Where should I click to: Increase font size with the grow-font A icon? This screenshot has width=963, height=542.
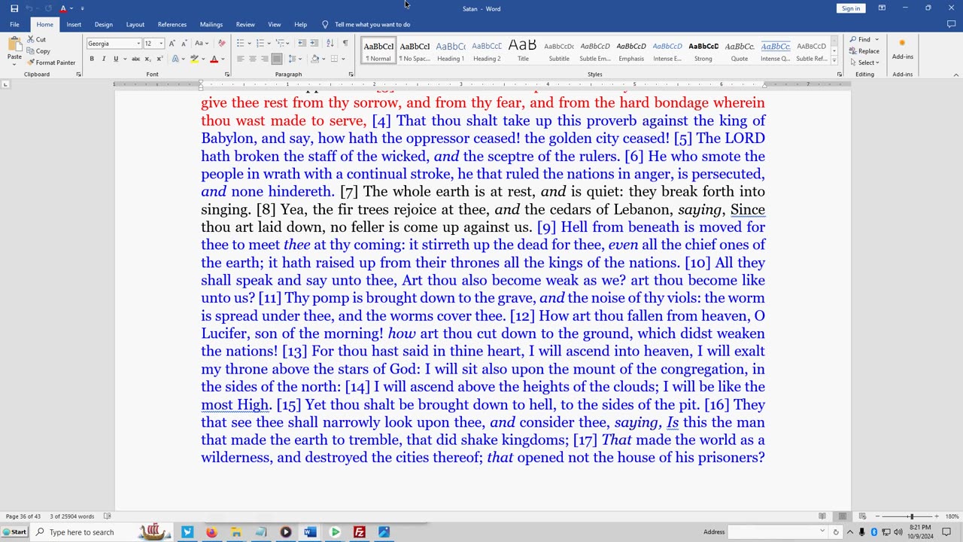point(172,43)
